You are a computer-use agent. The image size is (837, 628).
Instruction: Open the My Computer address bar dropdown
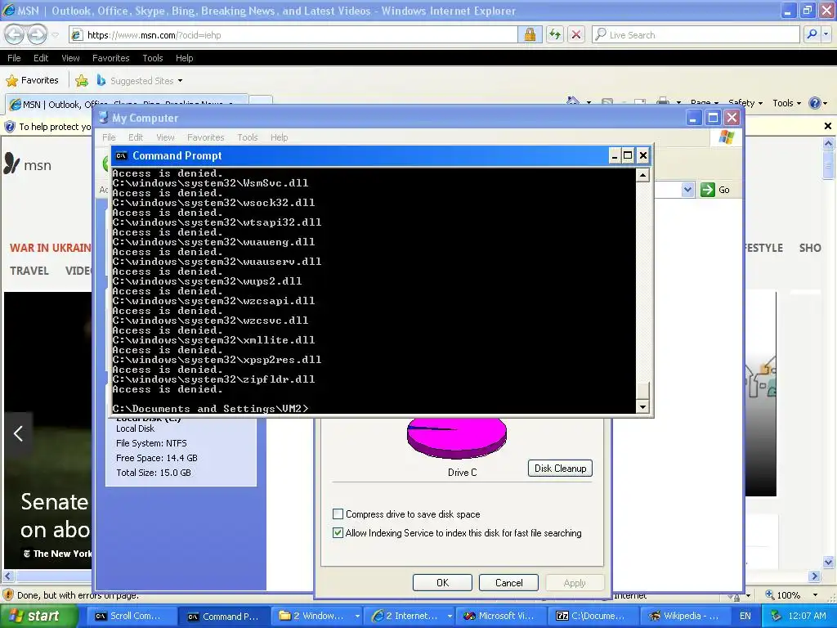click(x=687, y=190)
